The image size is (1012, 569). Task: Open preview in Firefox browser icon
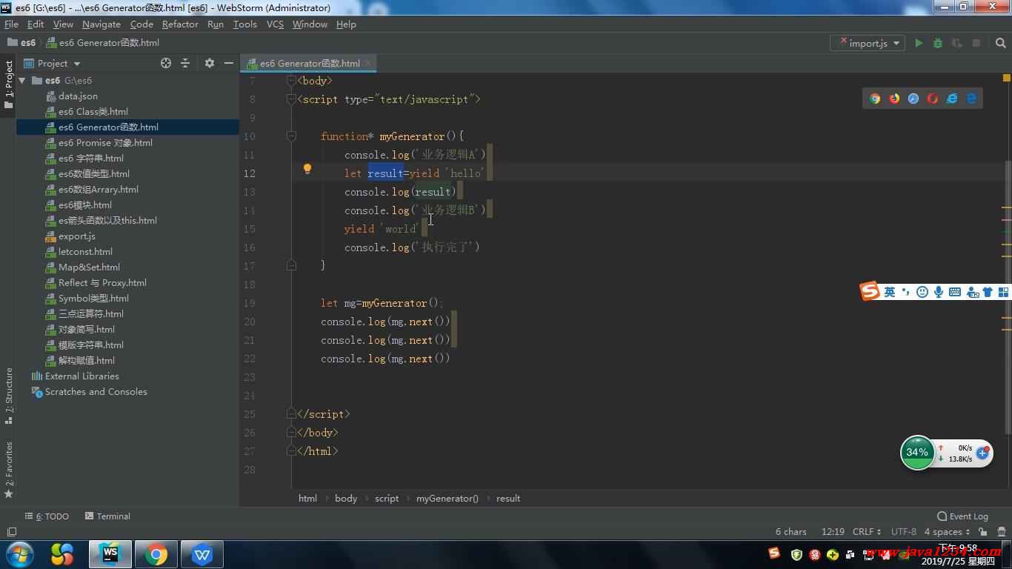click(x=894, y=99)
